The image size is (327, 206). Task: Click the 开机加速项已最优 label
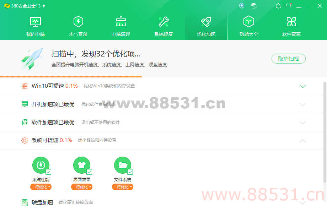click(53, 104)
